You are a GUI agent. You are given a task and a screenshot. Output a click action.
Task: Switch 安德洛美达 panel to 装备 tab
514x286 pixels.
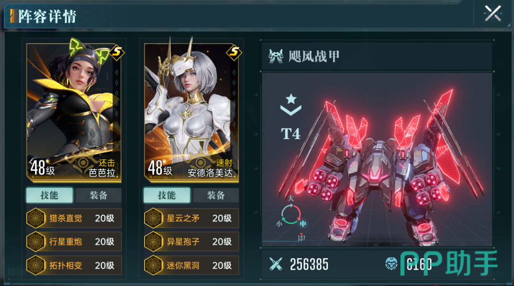(216, 196)
